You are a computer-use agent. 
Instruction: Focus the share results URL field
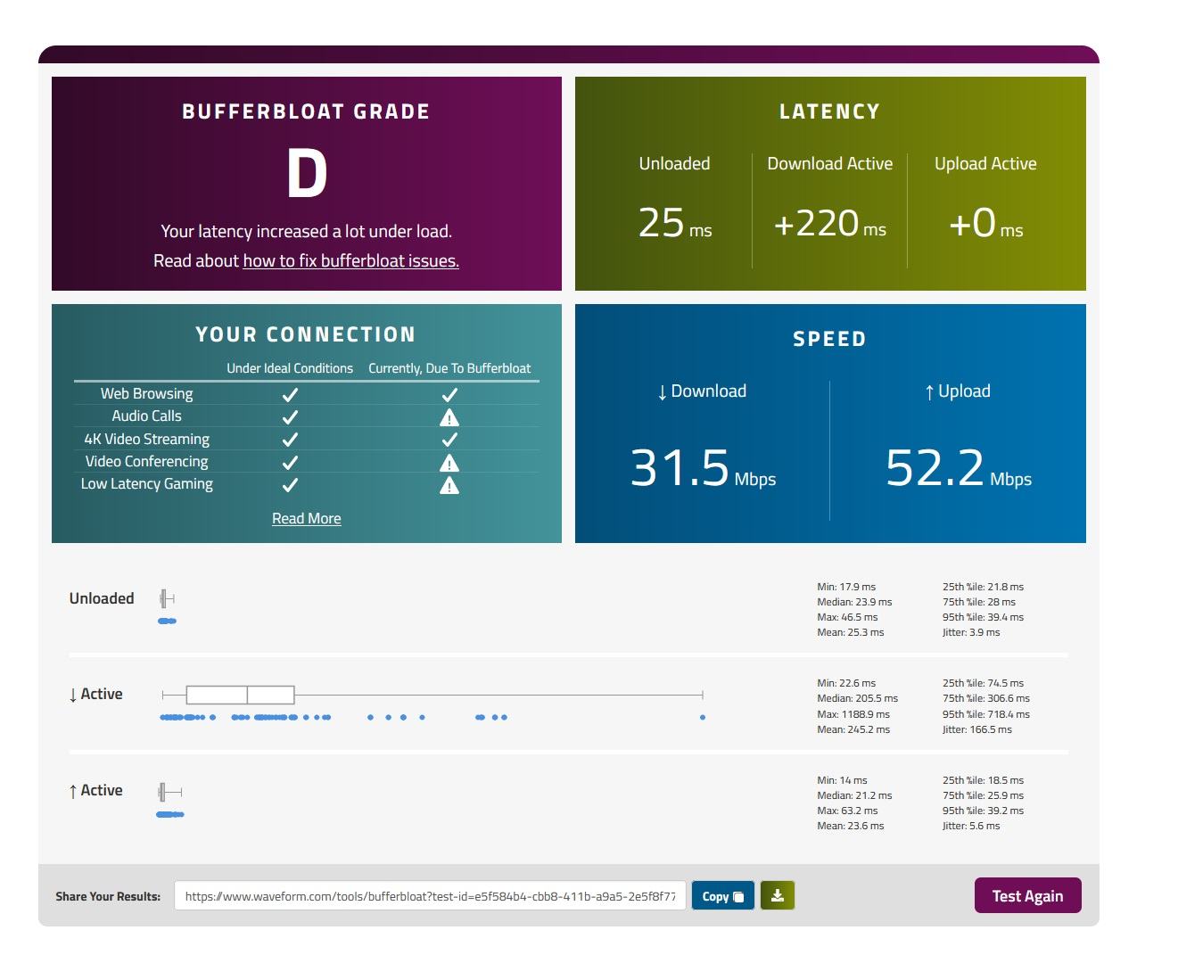430,896
